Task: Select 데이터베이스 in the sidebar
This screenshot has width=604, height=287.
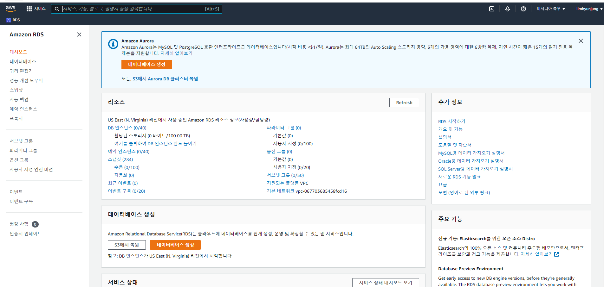Action: [x=23, y=61]
